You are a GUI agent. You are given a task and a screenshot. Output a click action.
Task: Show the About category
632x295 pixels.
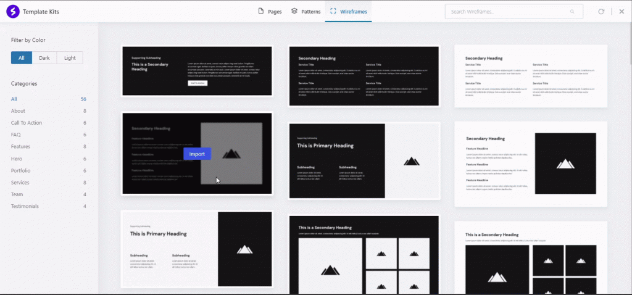click(18, 111)
